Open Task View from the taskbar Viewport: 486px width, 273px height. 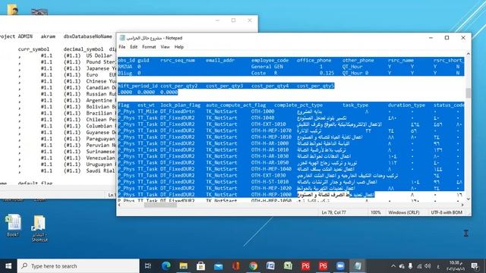pos(148,266)
